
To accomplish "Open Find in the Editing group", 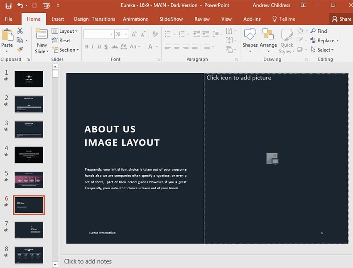I will coord(319,31).
